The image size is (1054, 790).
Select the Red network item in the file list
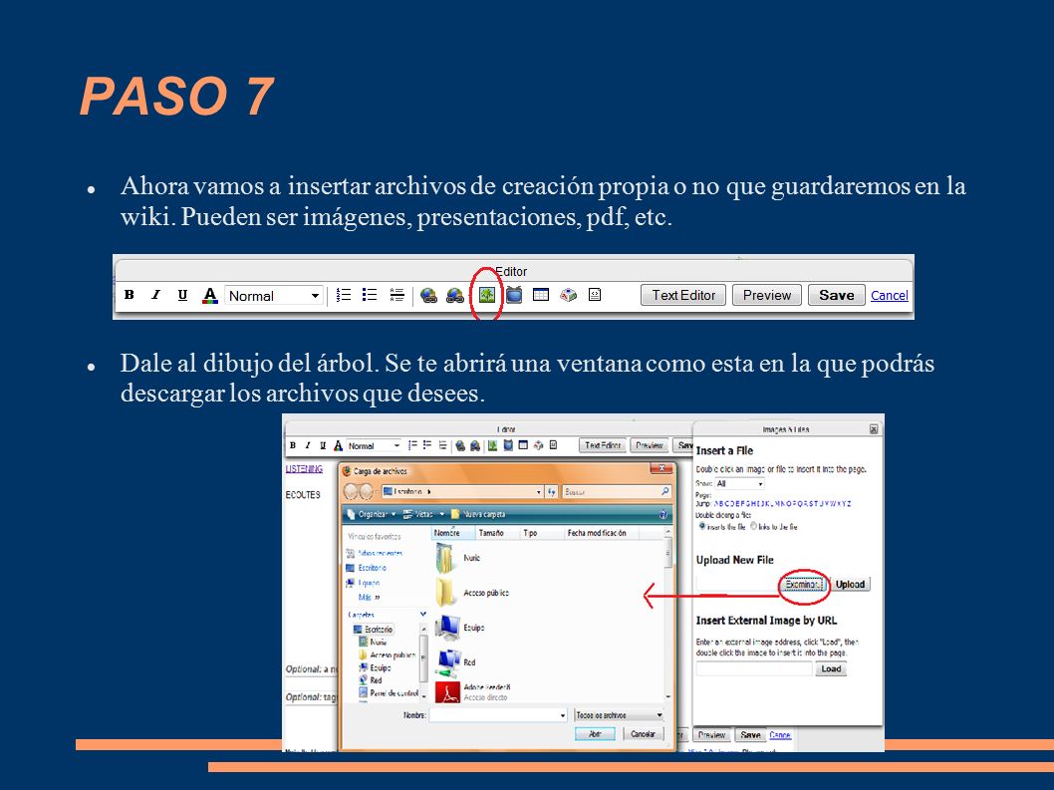pyautogui.click(x=455, y=662)
